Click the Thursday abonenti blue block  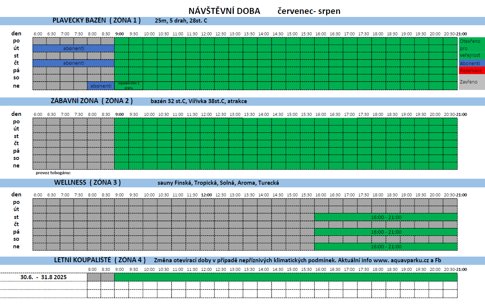(74, 63)
